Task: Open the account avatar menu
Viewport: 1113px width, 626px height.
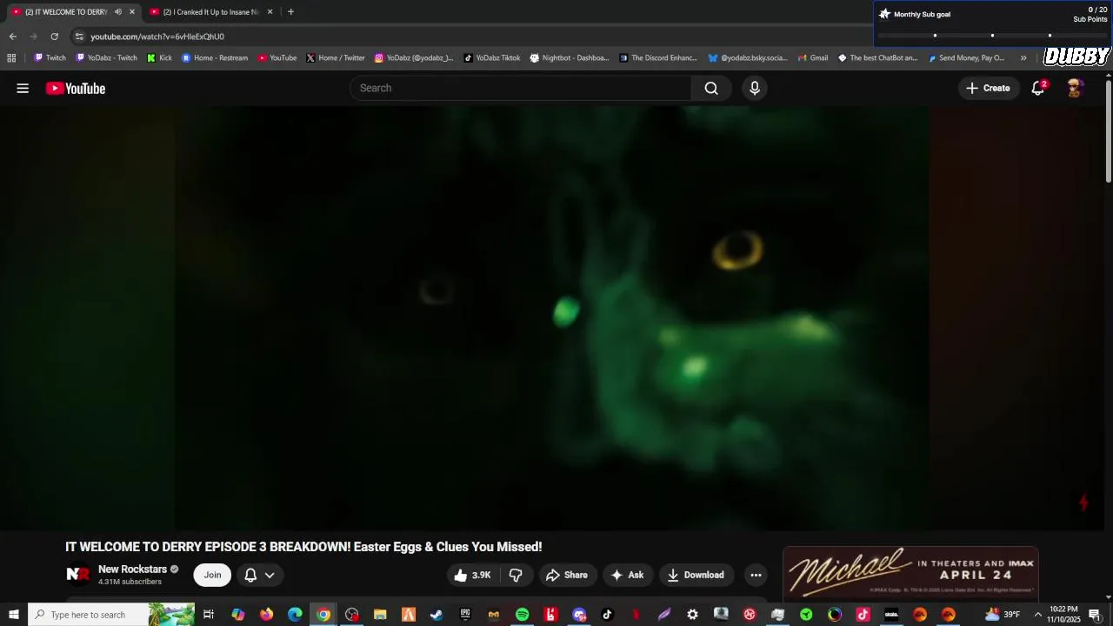Action: [1075, 88]
